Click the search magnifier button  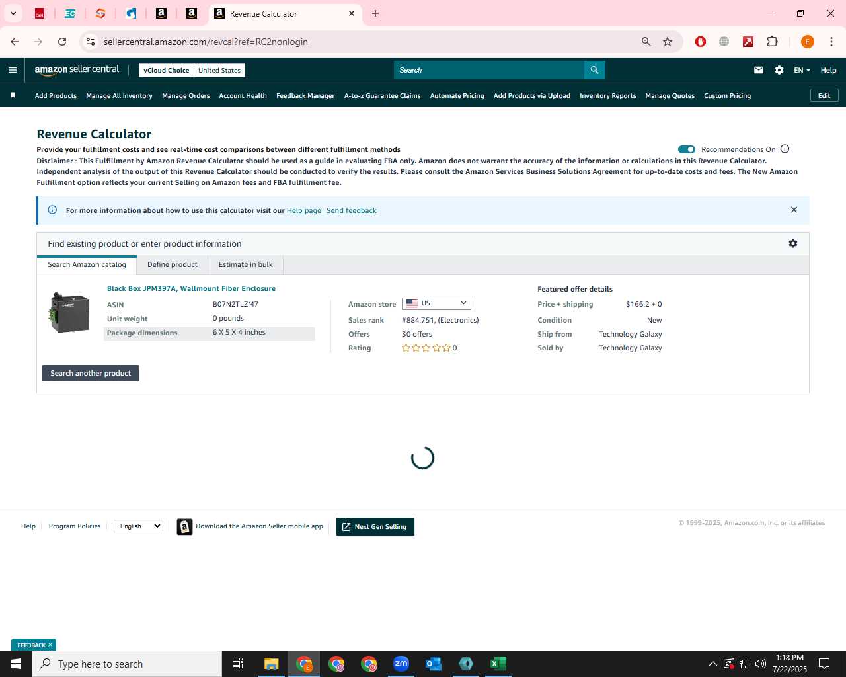click(594, 70)
